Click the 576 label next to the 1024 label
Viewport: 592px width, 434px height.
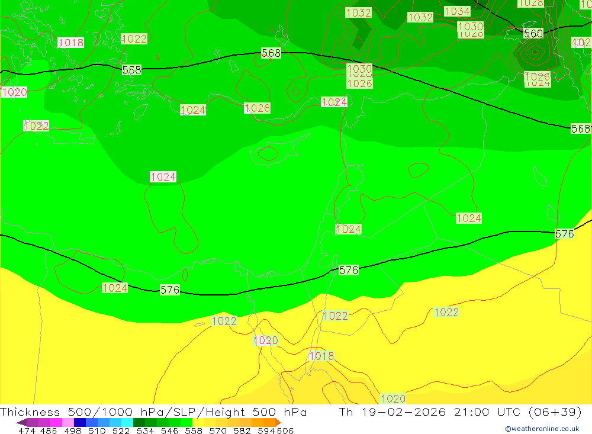click(170, 290)
